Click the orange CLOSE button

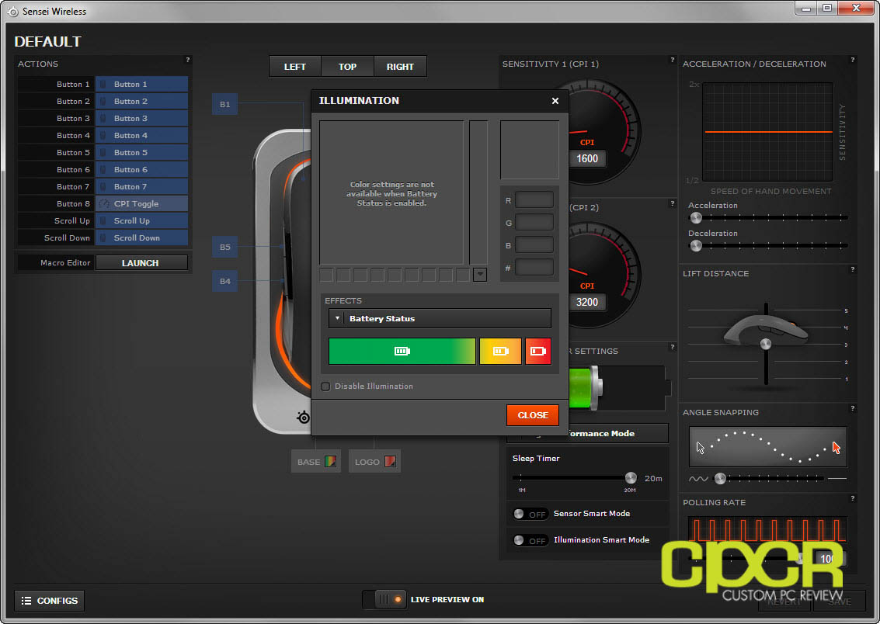point(533,415)
